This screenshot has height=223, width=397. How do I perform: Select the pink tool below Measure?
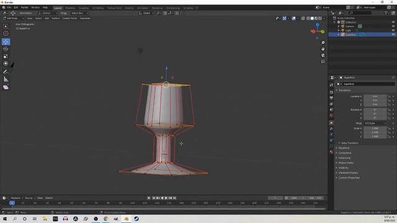6,87
